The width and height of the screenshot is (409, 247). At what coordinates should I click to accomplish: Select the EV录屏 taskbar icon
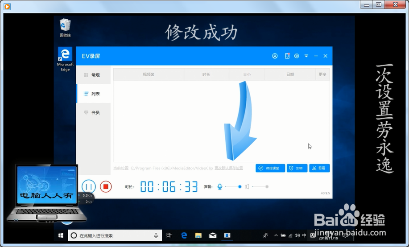pyautogui.click(x=227, y=235)
